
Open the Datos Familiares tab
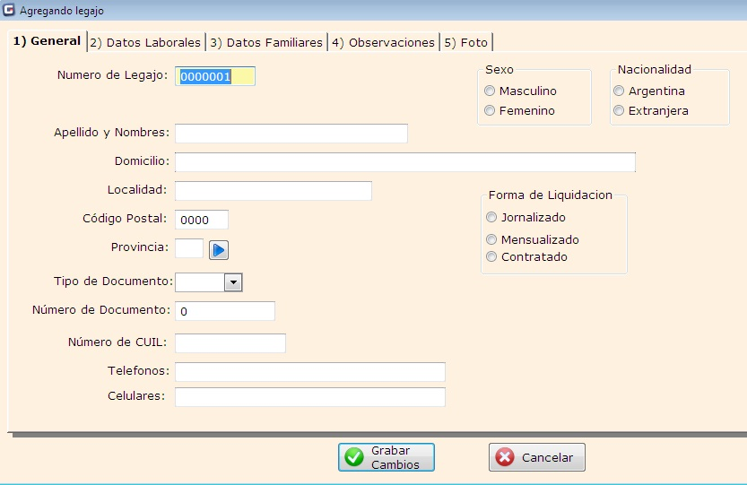click(x=266, y=42)
